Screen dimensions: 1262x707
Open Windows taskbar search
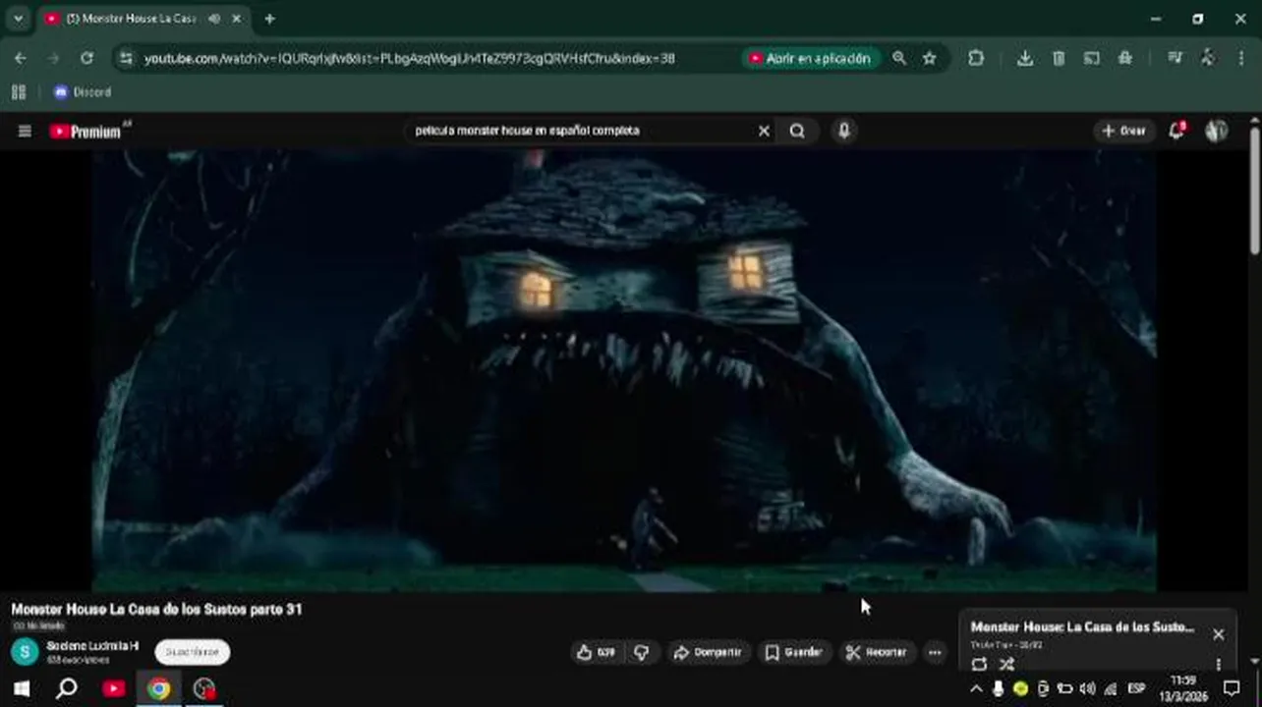pyautogui.click(x=67, y=688)
